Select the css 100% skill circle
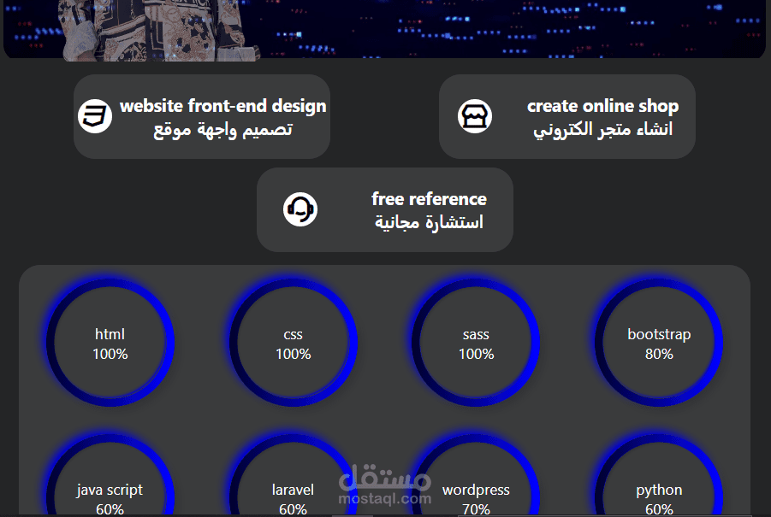771x517 pixels. (293, 342)
